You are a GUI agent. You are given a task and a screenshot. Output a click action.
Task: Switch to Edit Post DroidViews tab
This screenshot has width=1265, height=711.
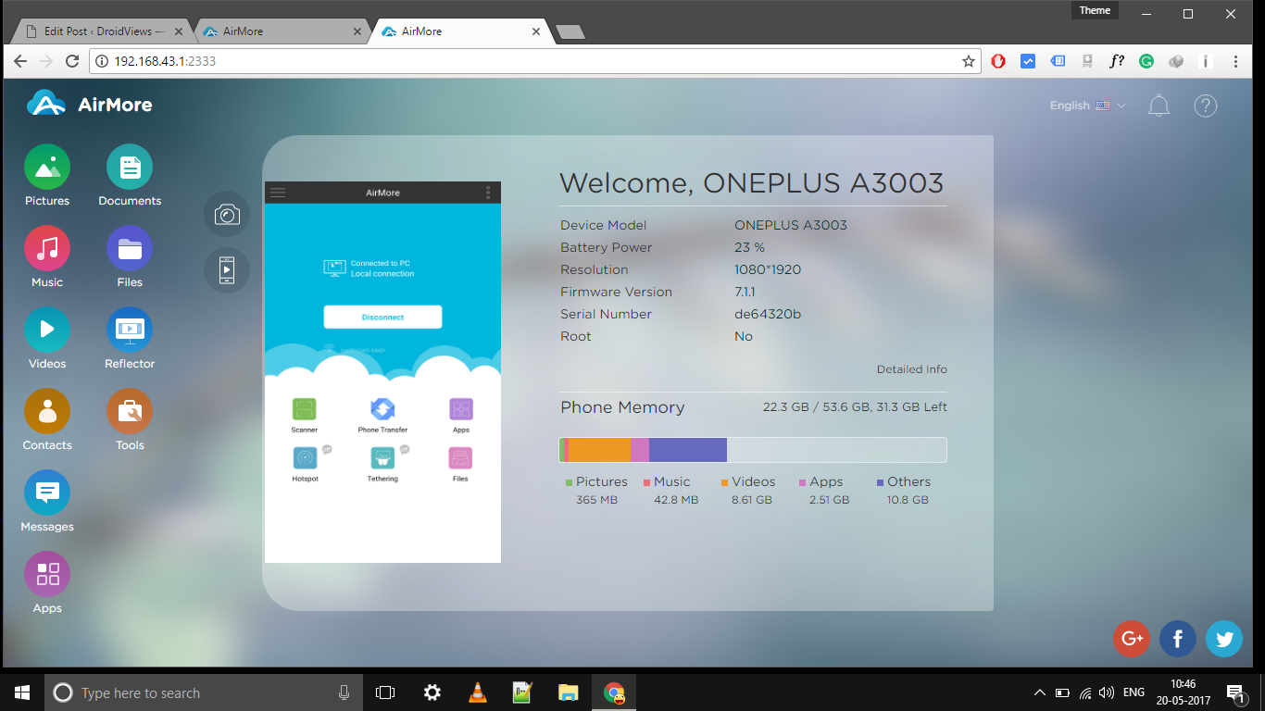click(x=102, y=31)
